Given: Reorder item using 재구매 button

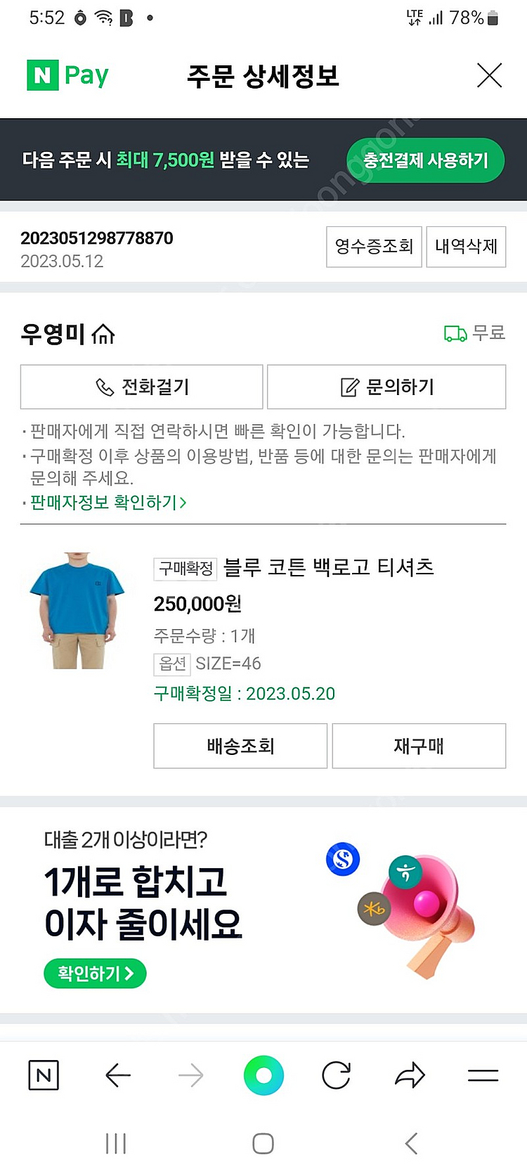Looking at the screenshot, I should (419, 746).
